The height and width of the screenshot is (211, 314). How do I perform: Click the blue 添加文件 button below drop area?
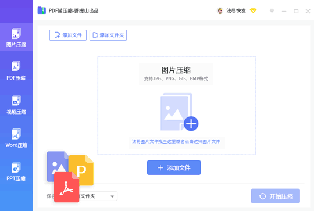point(174,167)
